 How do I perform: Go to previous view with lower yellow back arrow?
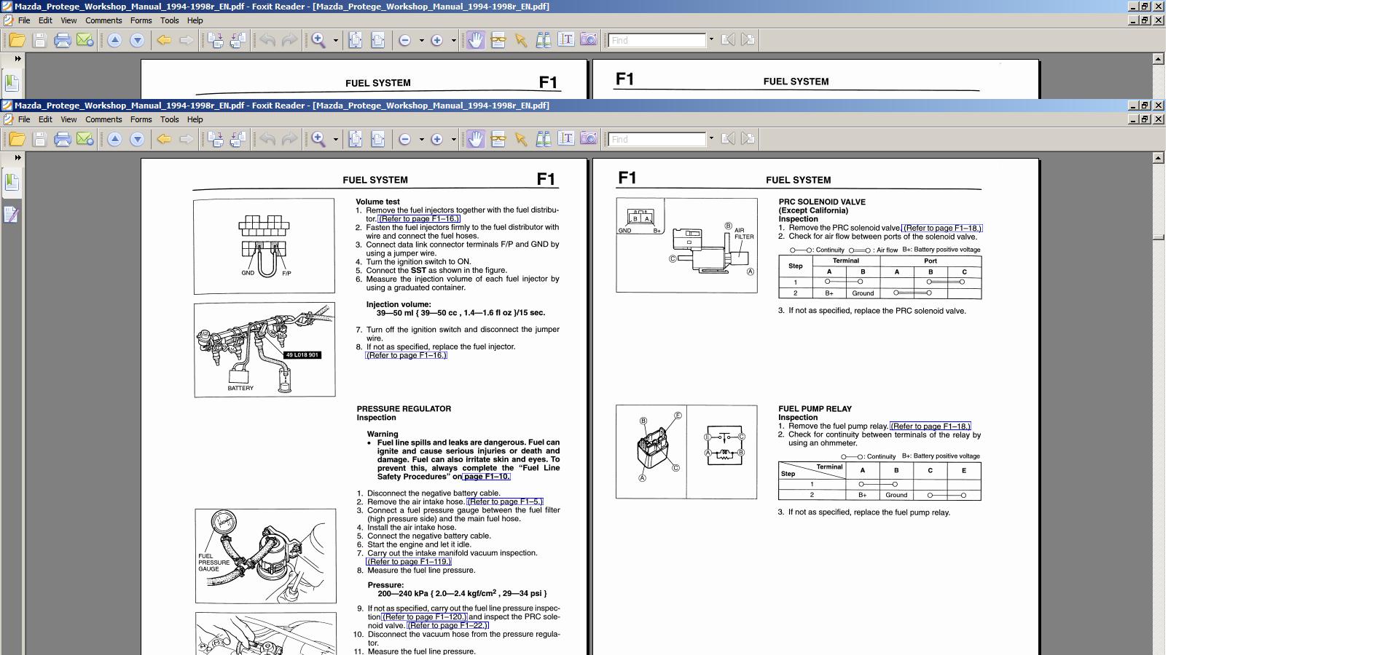click(164, 139)
